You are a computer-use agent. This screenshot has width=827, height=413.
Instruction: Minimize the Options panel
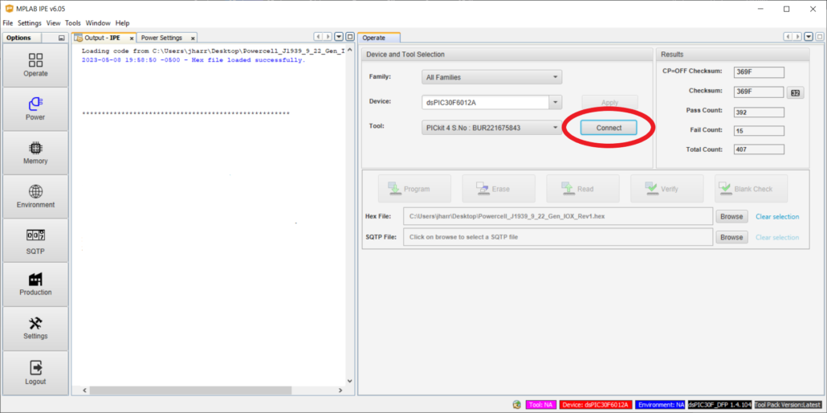62,38
